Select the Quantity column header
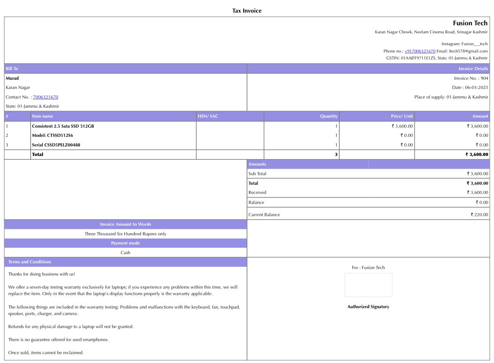Image resolution: width=494 pixels, height=363 pixels. (329, 116)
